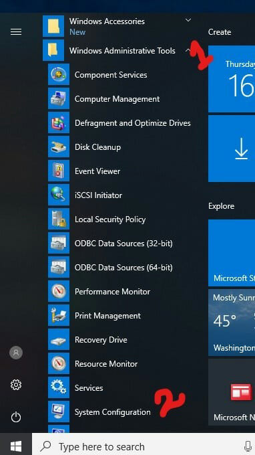255x455 pixels.
Task: Click the Explore group heading
Action: point(221,206)
